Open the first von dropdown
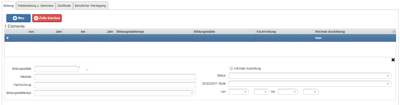 [245, 92]
